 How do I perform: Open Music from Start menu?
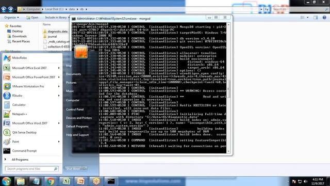tap(70, 91)
